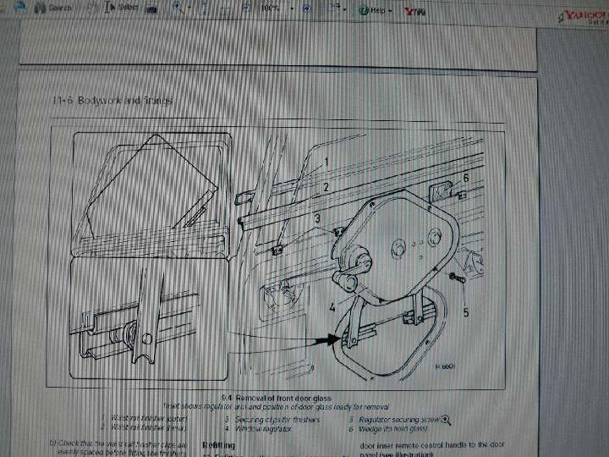Click the rotate view icon
The height and width of the screenshot is (457, 609).
point(332,8)
